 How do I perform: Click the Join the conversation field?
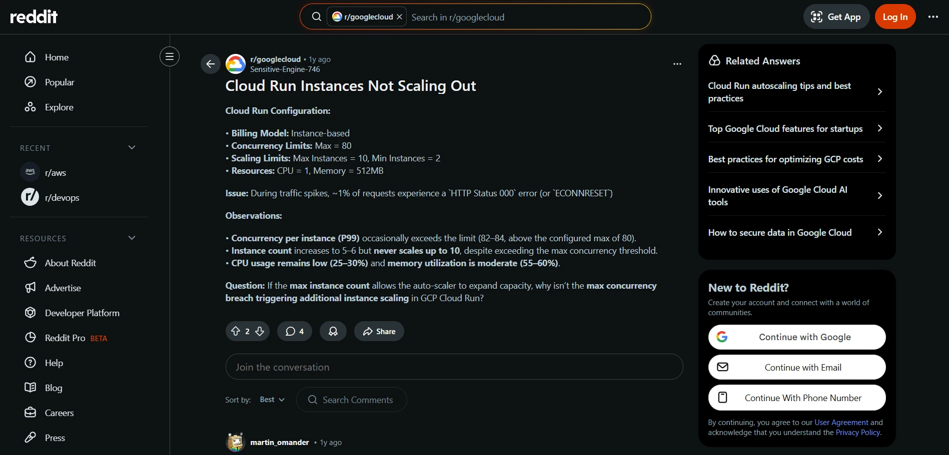pyautogui.click(x=454, y=367)
